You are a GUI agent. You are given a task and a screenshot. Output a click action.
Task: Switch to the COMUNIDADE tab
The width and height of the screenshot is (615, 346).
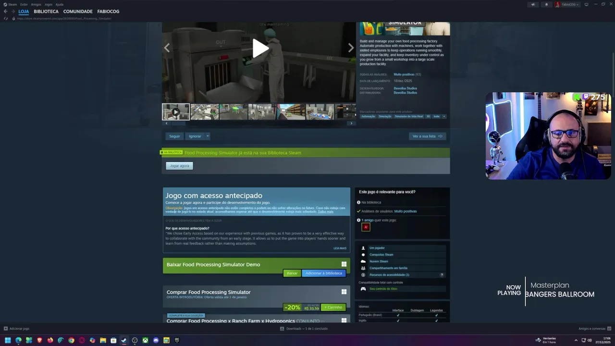78,12
